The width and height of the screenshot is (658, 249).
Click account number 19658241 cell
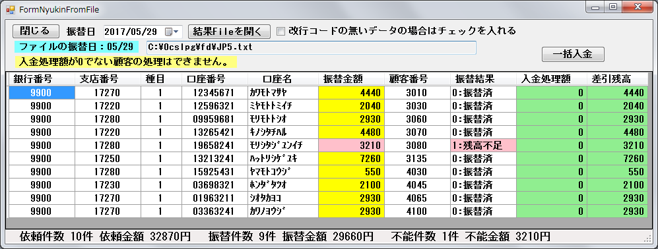[215, 146]
